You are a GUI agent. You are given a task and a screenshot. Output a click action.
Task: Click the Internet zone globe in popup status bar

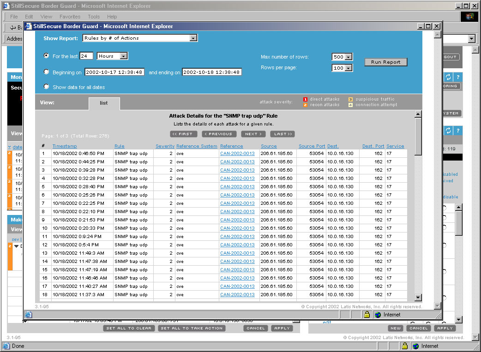(x=378, y=315)
